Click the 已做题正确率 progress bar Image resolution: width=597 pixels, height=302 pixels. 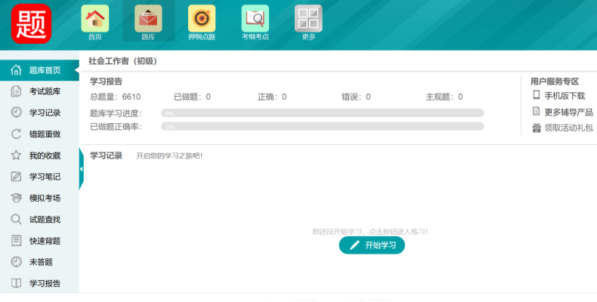point(322,126)
